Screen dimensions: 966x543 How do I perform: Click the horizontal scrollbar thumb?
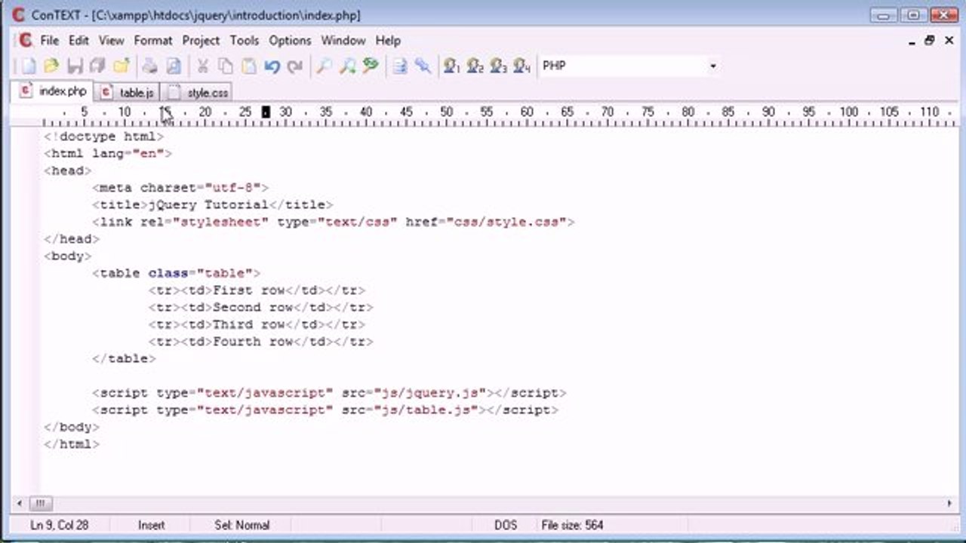(41, 503)
